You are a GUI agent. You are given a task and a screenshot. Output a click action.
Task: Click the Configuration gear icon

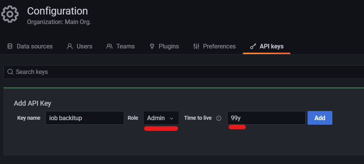coord(10,15)
